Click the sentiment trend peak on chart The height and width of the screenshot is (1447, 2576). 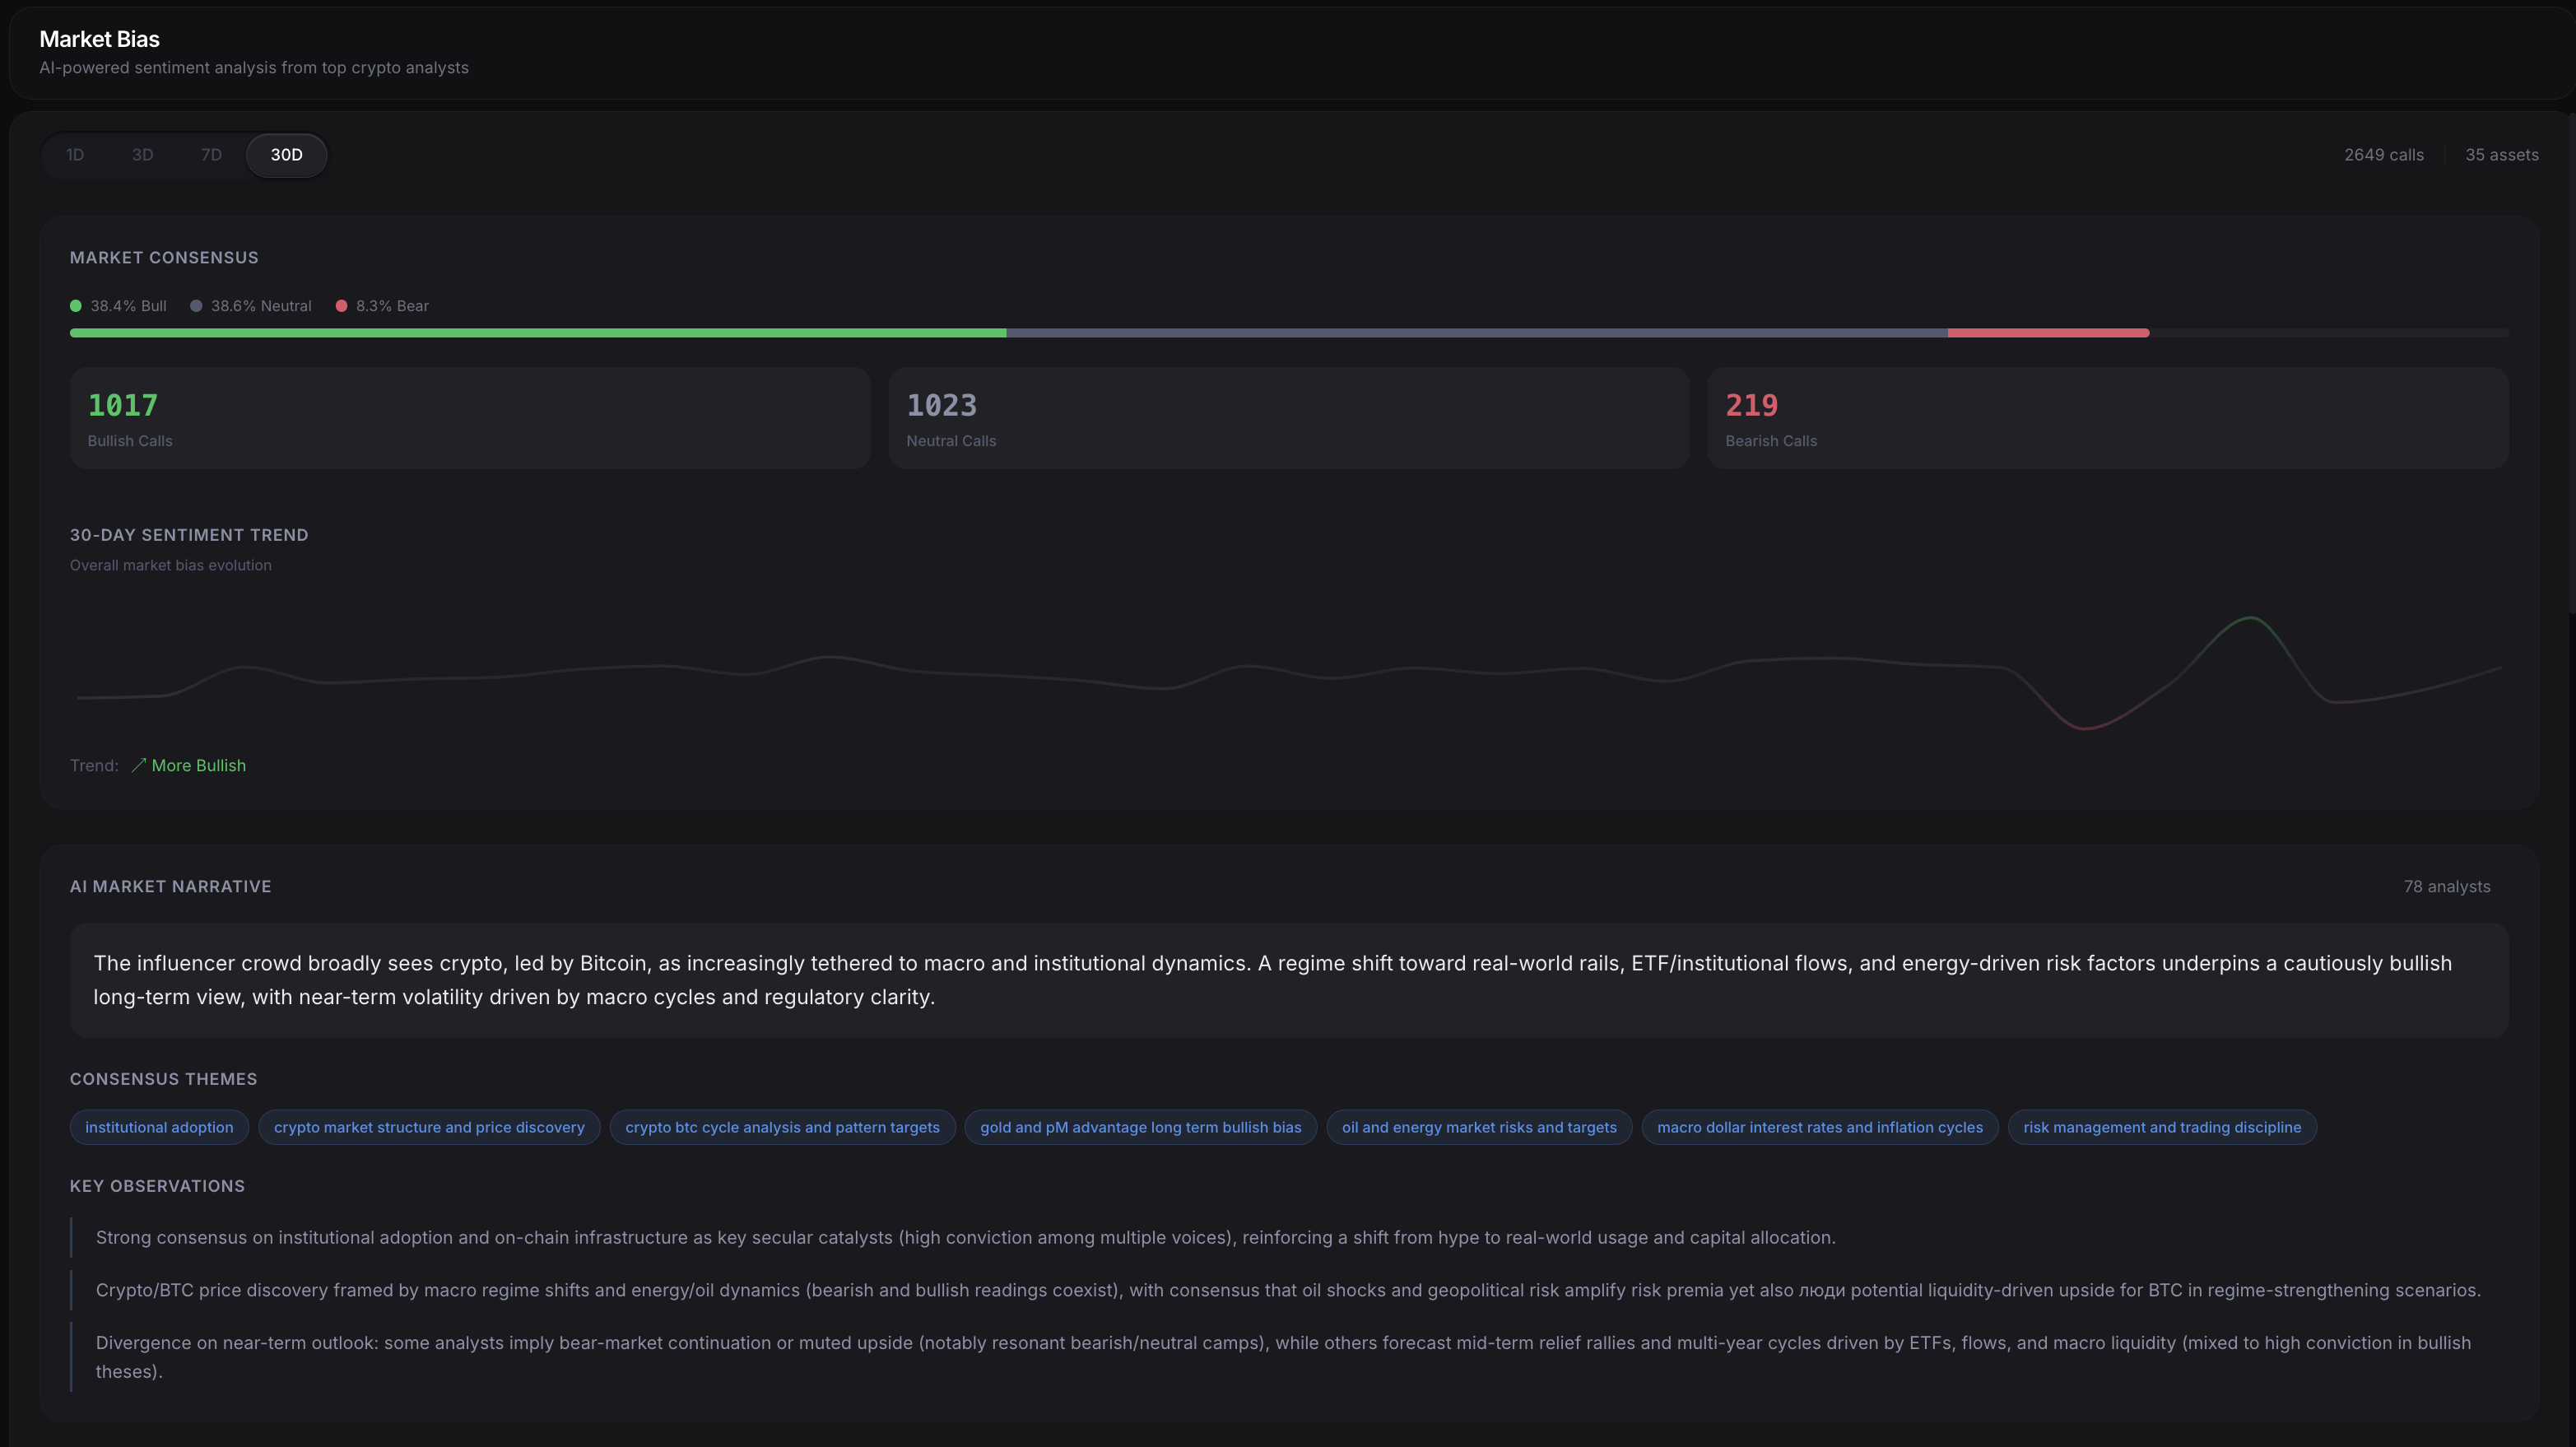[2249, 619]
